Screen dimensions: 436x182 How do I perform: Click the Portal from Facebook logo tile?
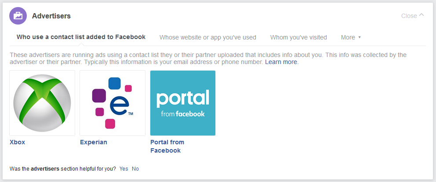pyautogui.click(x=183, y=103)
